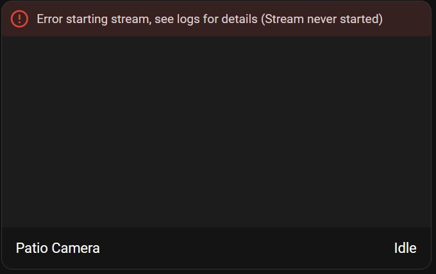Screen dimensions: 436x274
Task: Click the "Idle" status label
Action: pyautogui.click(x=405, y=248)
